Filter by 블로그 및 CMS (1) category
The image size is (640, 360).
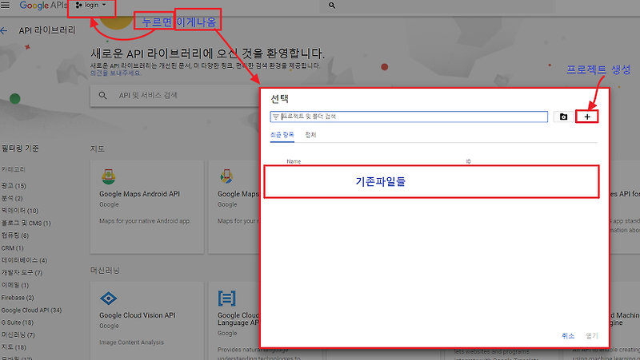[x=26, y=224]
